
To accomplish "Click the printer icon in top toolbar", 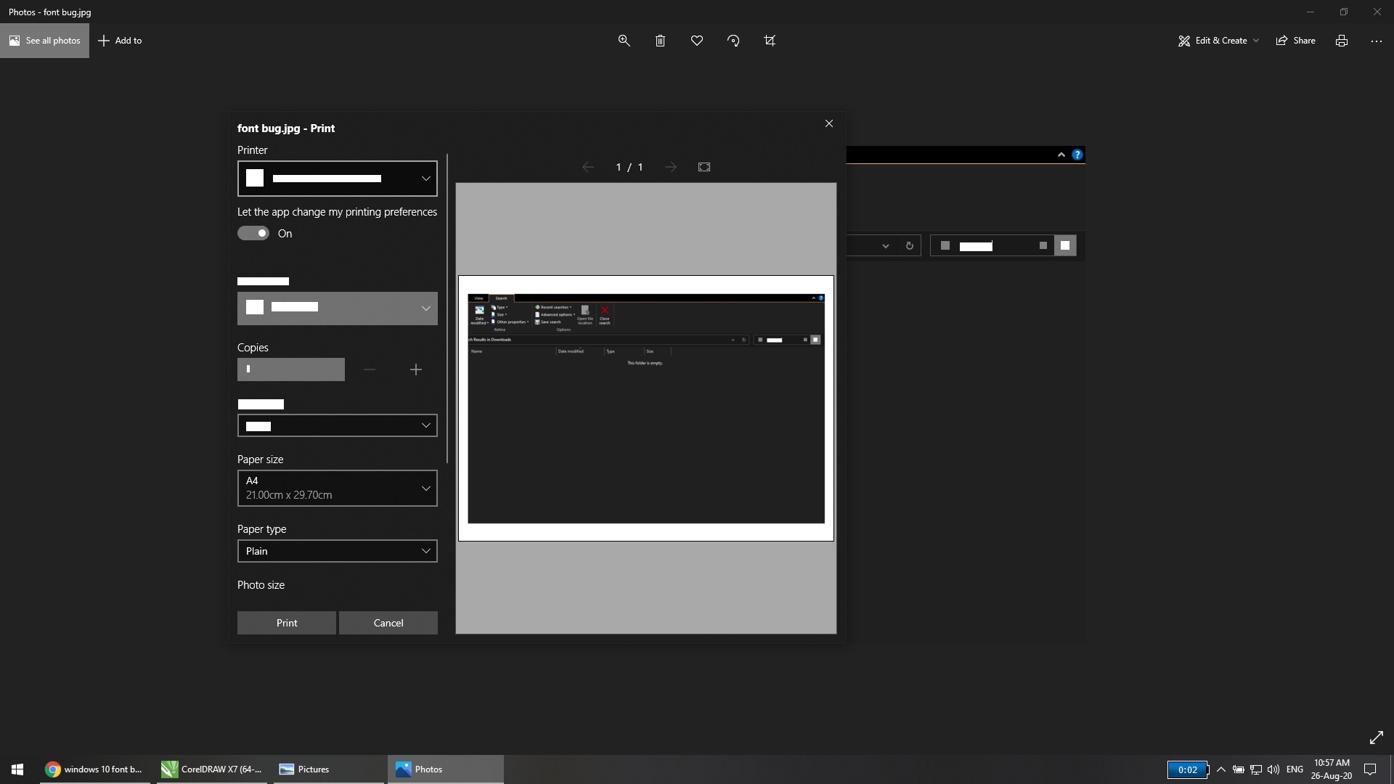I will [x=1342, y=41].
